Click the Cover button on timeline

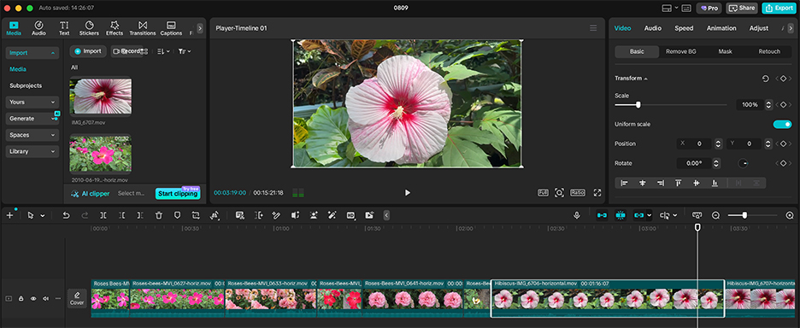point(77,298)
